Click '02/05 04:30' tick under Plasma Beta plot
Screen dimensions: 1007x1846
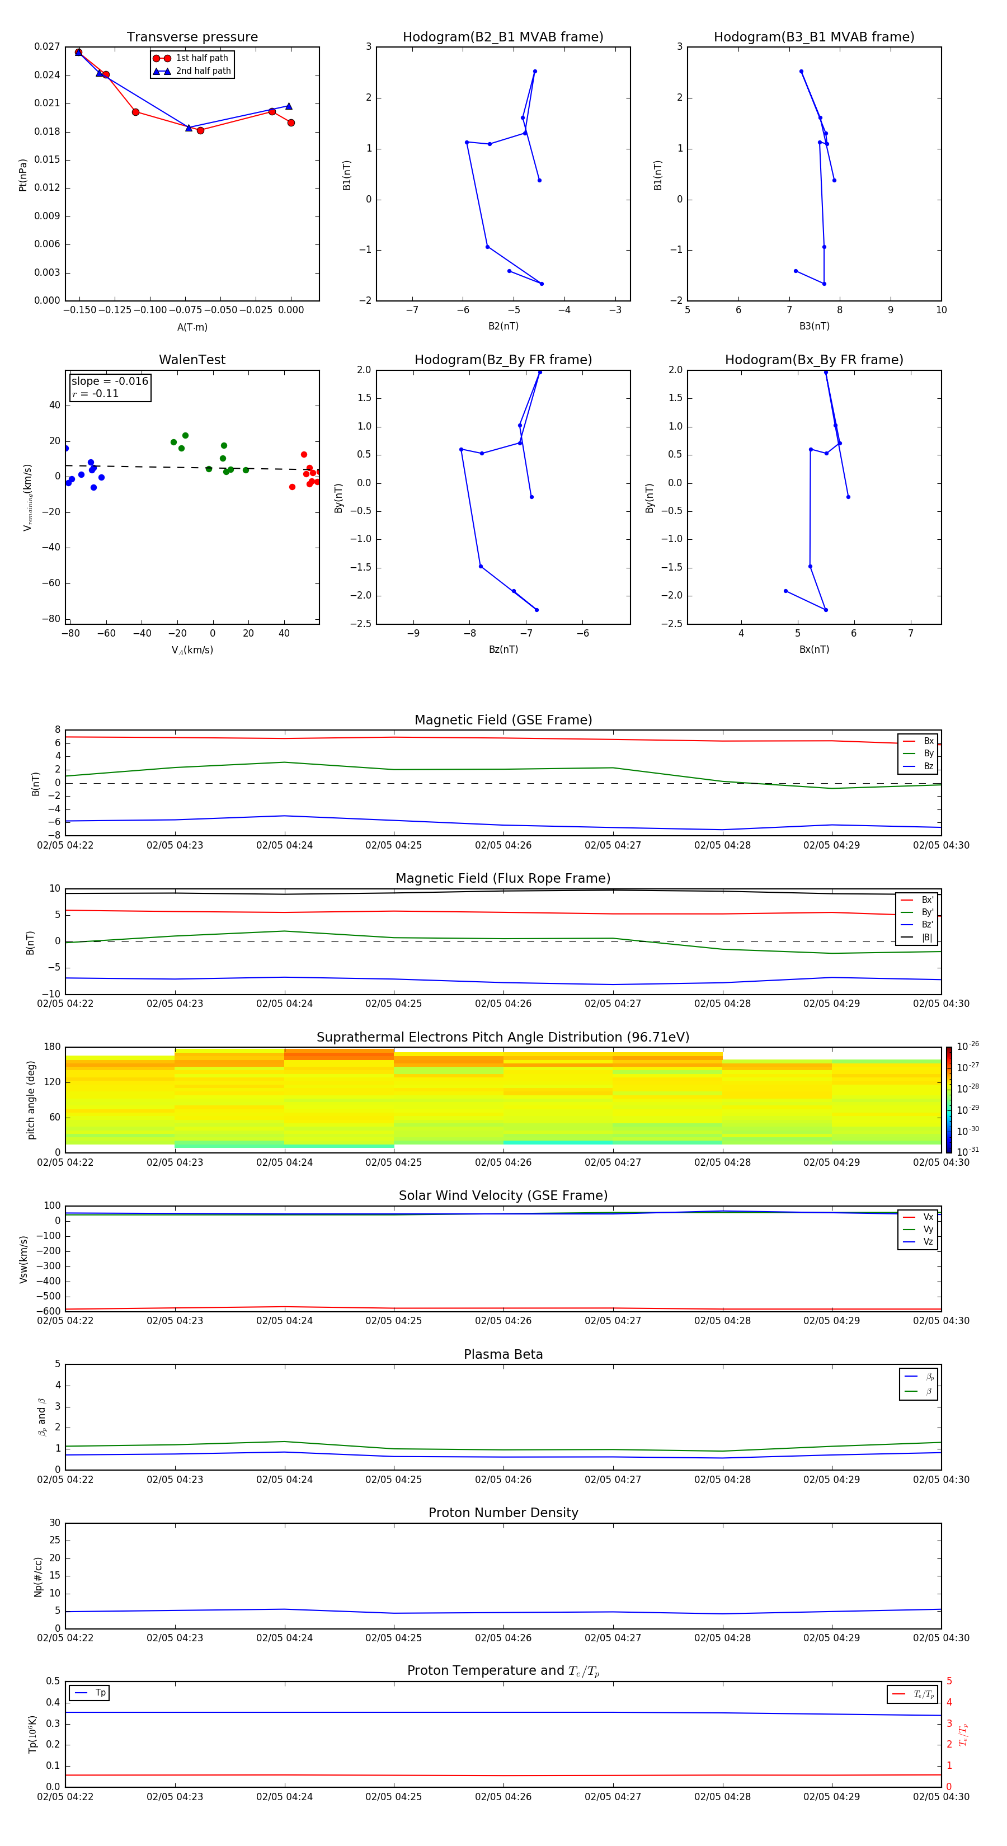point(941,1480)
